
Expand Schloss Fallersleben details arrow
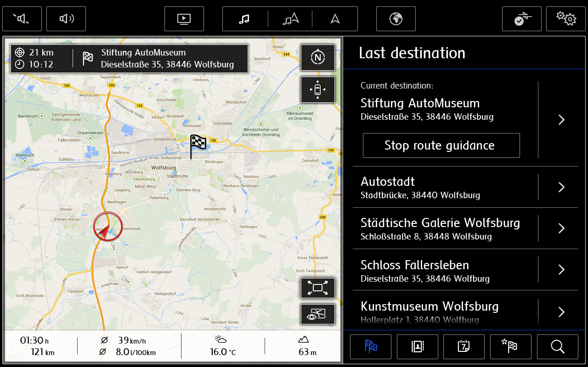tap(561, 270)
